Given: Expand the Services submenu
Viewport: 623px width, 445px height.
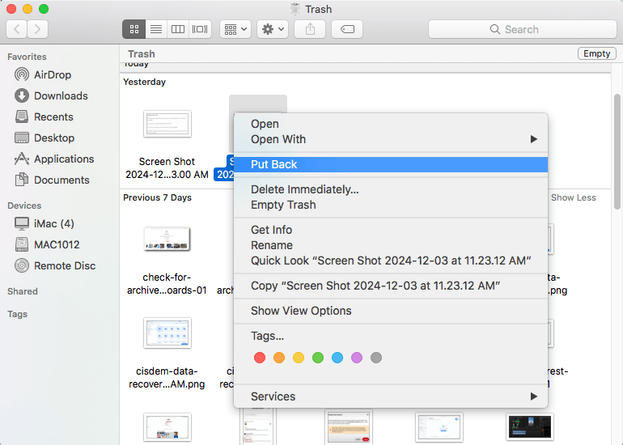Looking at the screenshot, I should 391,396.
